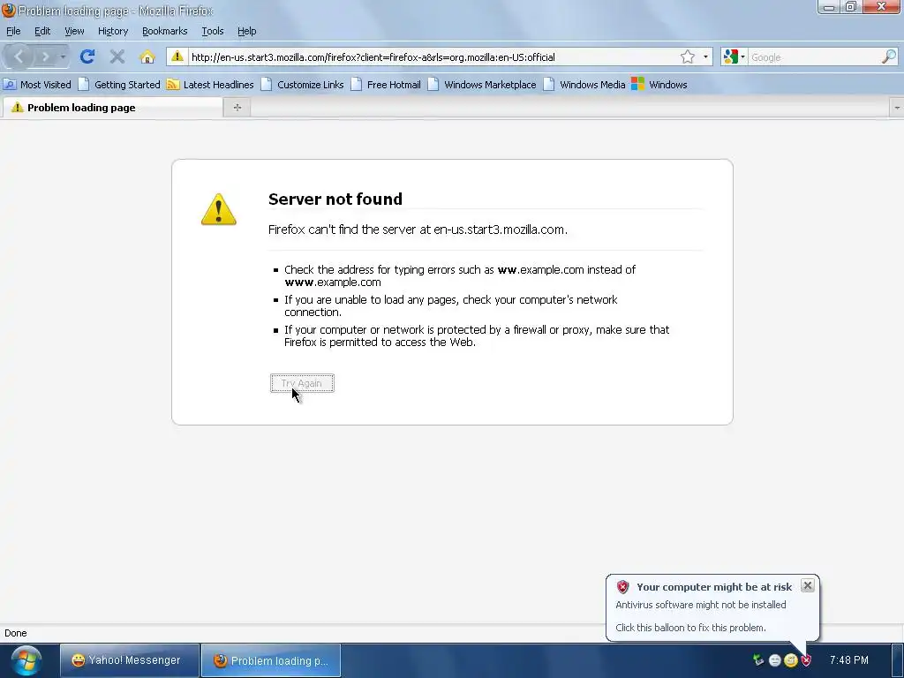Click 'Click this balloon to fix this problem' text
This screenshot has width=904, height=678.
690,628
